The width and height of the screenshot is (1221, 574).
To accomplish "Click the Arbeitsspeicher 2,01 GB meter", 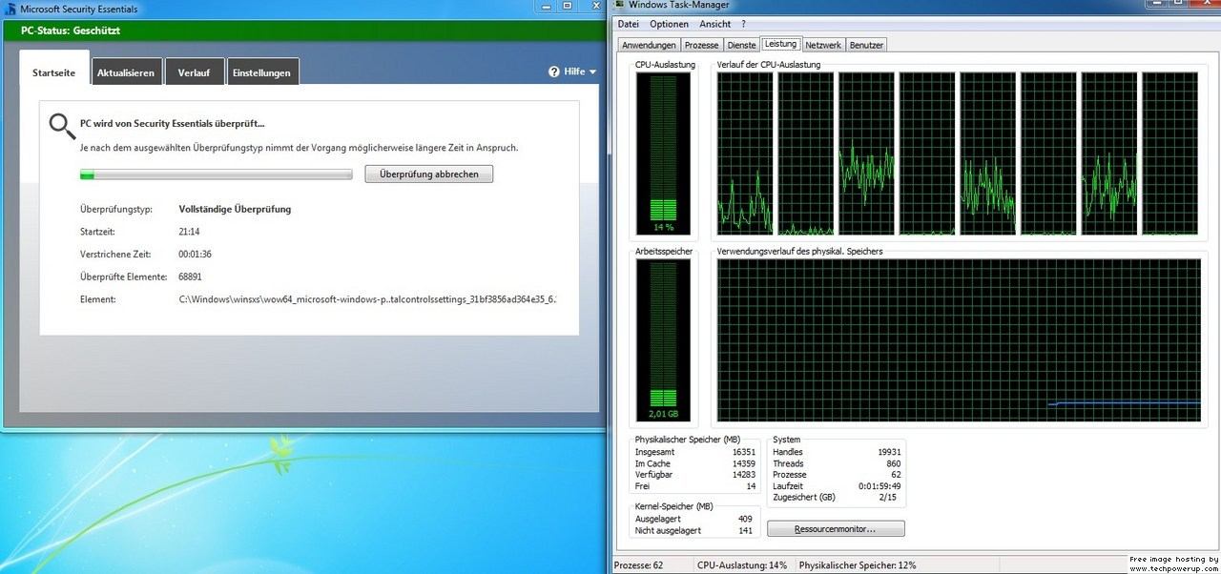I will click(663, 341).
